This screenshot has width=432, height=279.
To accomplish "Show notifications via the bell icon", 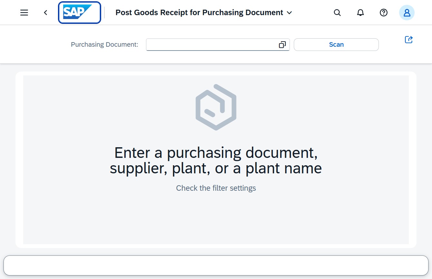I will [360, 13].
